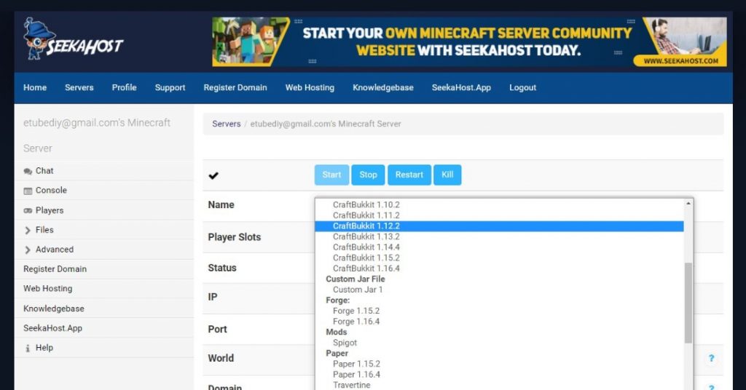Open Help in the sidebar
The height and width of the screenshot is (390, 746).
coord(44,348)
